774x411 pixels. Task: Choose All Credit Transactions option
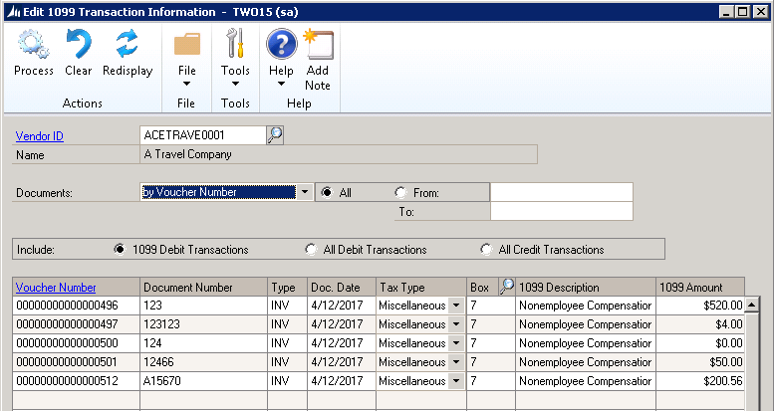coord(486,250)
